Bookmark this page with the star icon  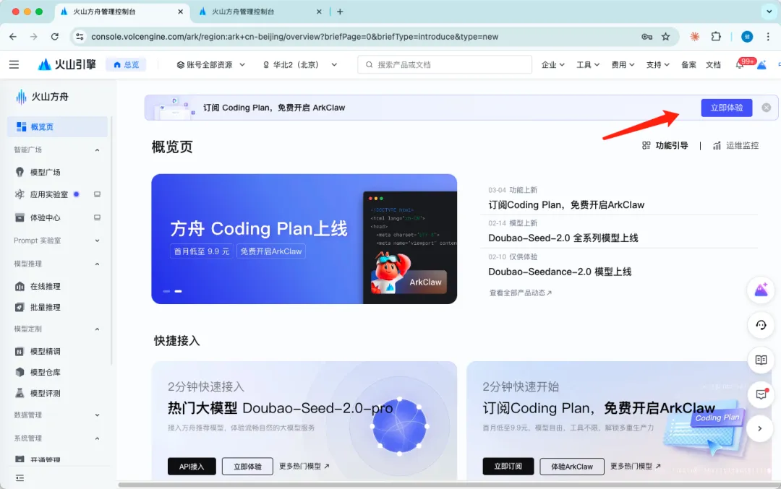[x=665, y=36]
